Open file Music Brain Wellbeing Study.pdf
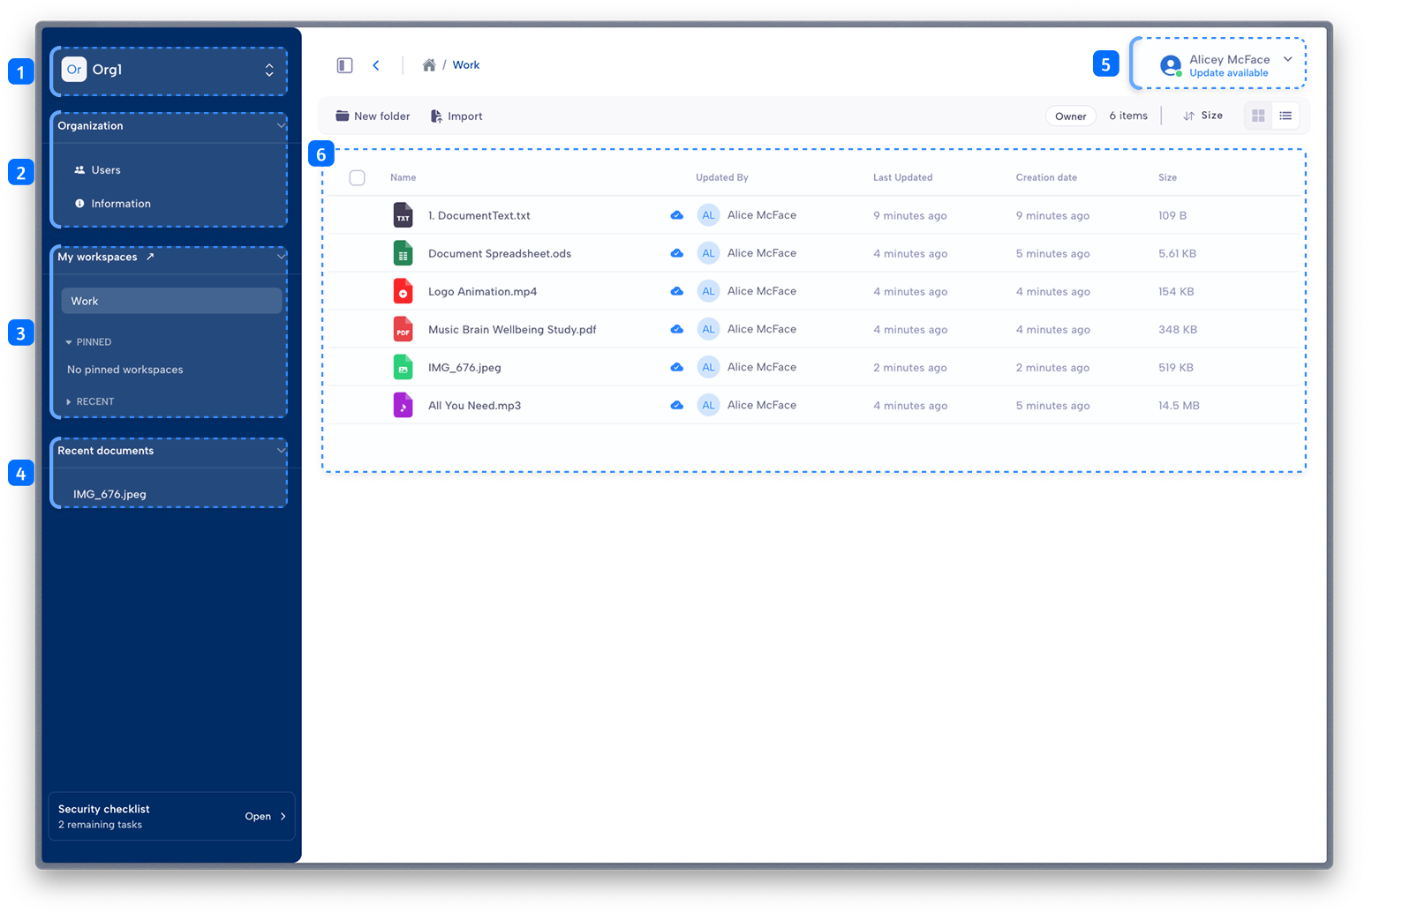 point(512,329)
